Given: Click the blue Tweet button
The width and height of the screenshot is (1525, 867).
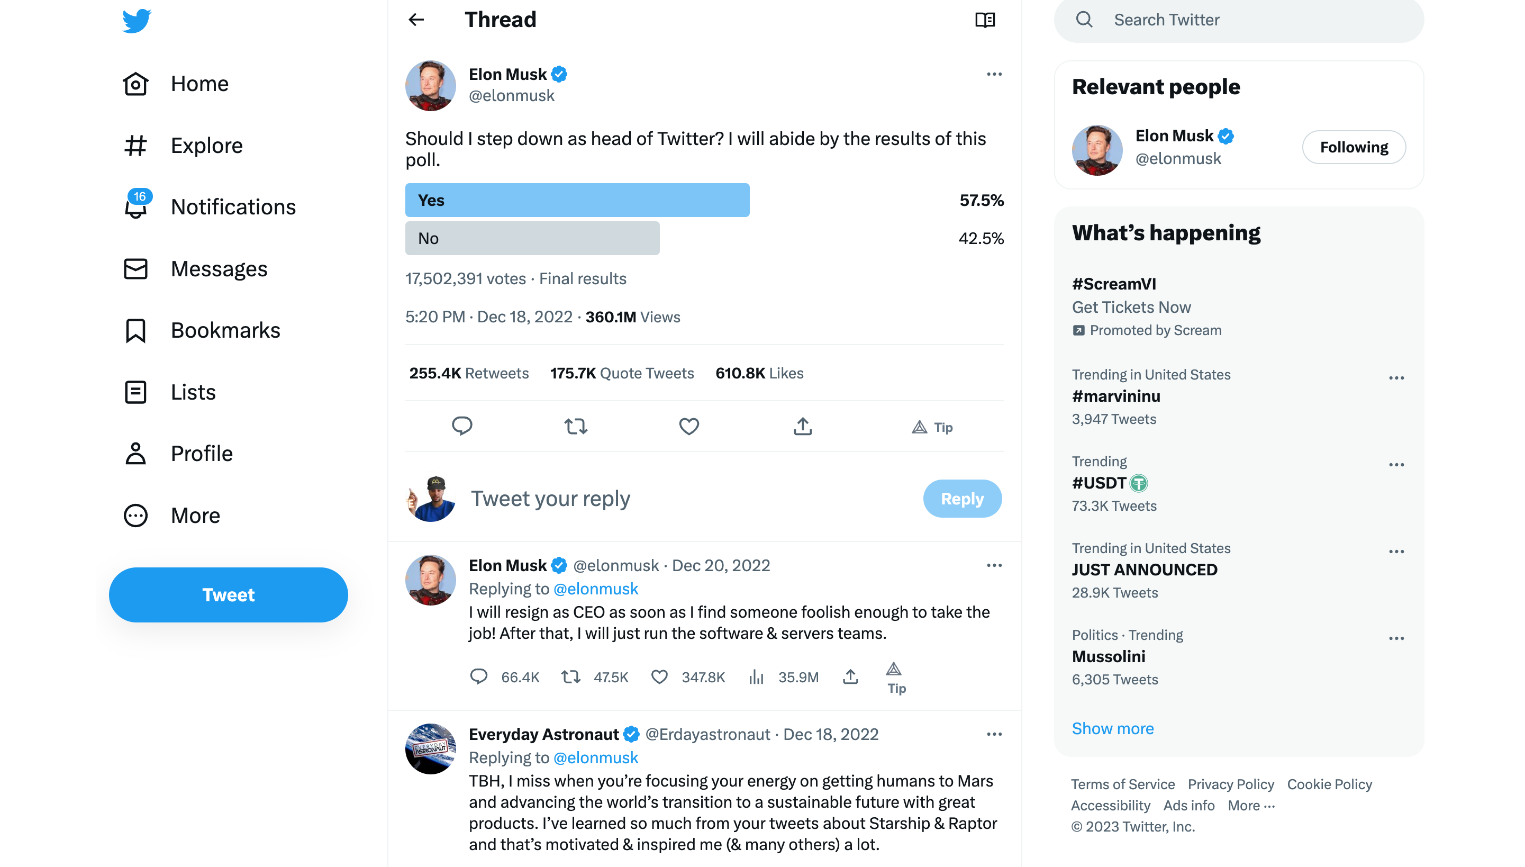Looking at the screenshot, I should point(228,595).
